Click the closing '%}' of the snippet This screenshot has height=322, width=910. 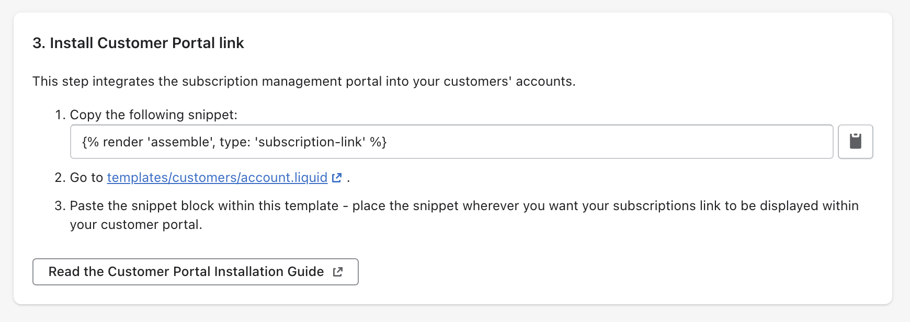(378, 142)
